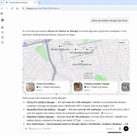Start voice mode with waveform button
Viewport: 137px width, 137px height.
[126, 129]
